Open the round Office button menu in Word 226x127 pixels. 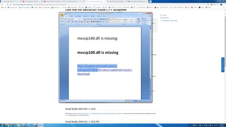61,15
